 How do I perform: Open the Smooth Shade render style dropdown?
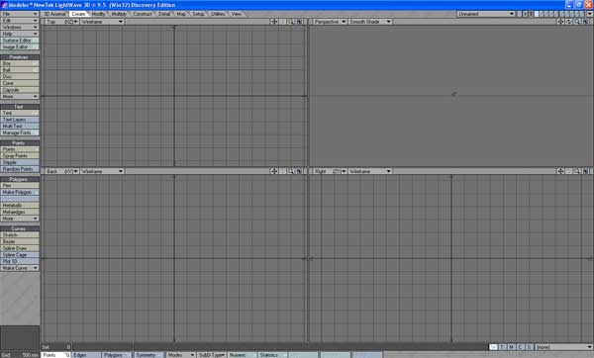point(369,22)
